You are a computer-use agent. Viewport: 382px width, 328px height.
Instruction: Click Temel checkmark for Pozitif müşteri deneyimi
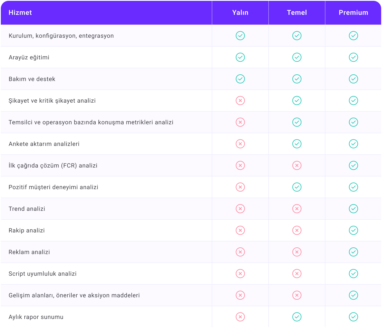pos(297,187)
